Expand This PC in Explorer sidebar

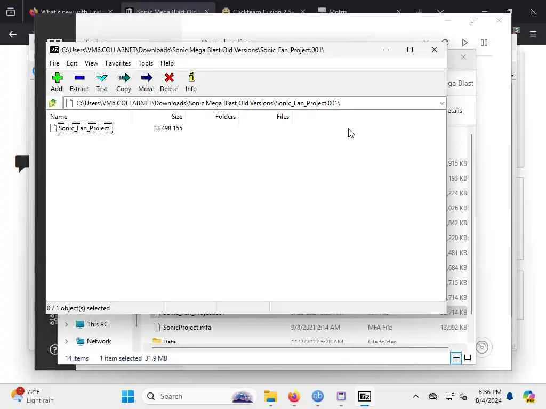point(67,324)
